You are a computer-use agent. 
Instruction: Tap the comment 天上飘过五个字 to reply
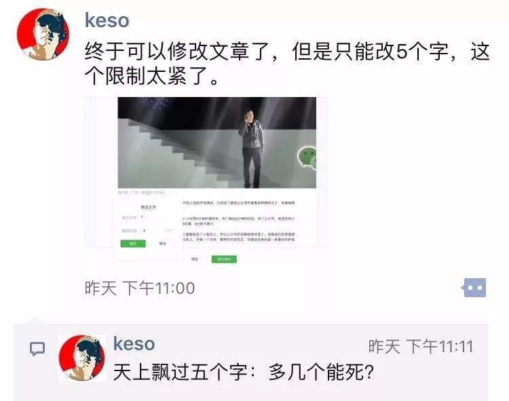(244, 372)
